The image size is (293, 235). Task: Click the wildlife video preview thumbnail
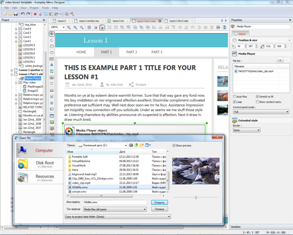point(196,171)
